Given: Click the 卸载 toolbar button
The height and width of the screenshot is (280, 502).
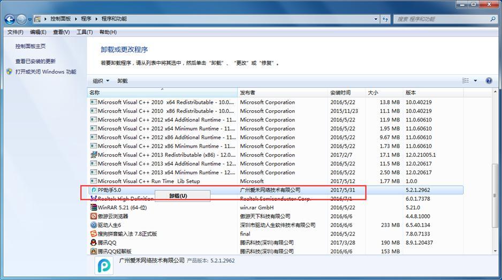Looking at the screenshot, I should coord(123,81).
